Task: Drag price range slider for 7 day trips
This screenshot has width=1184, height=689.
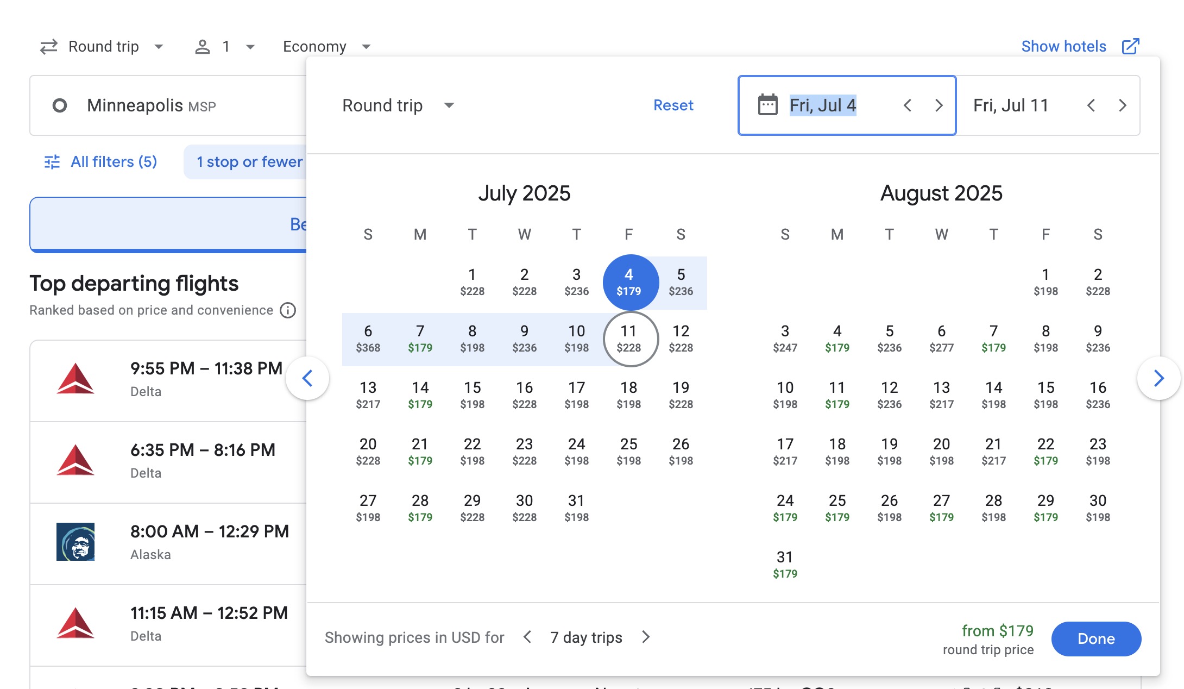Action: tap(586, 637)
